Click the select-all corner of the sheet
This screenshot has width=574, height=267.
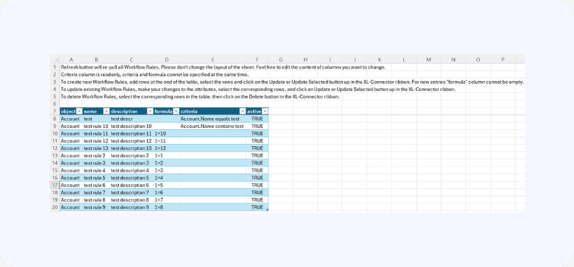click(55, 59)
